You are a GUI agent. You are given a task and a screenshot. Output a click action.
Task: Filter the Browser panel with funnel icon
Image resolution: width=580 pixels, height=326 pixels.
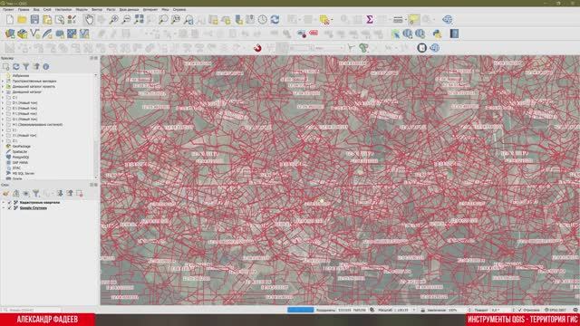pos(26,66)
